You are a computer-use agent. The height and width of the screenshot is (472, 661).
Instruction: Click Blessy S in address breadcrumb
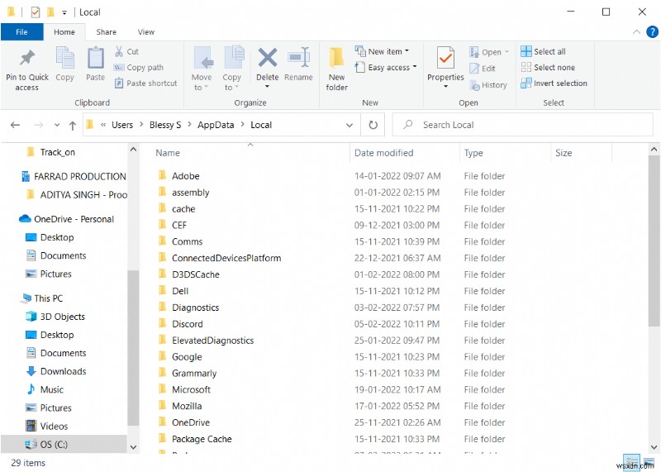165,125
